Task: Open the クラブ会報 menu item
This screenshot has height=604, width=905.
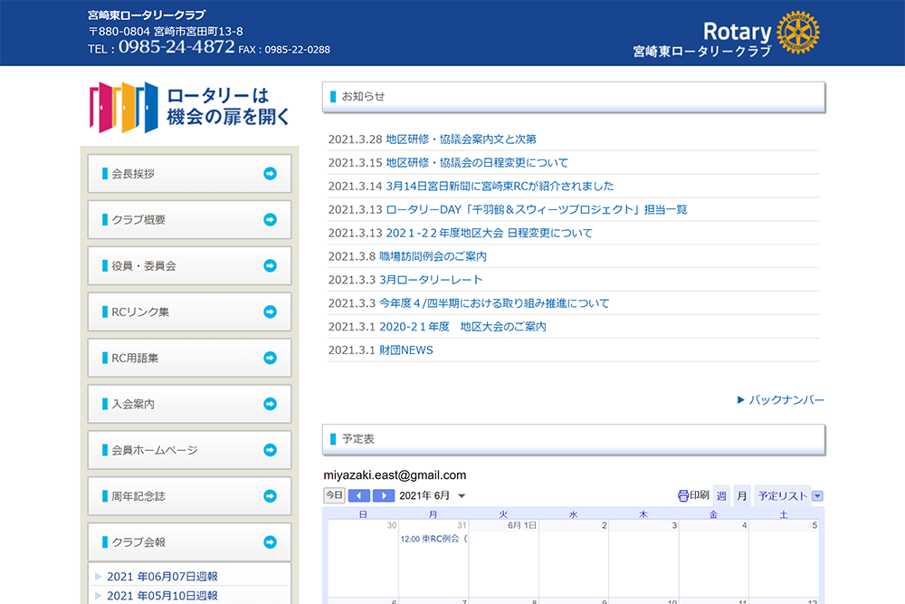Action: pyautogui.click(x=189, y=542)
